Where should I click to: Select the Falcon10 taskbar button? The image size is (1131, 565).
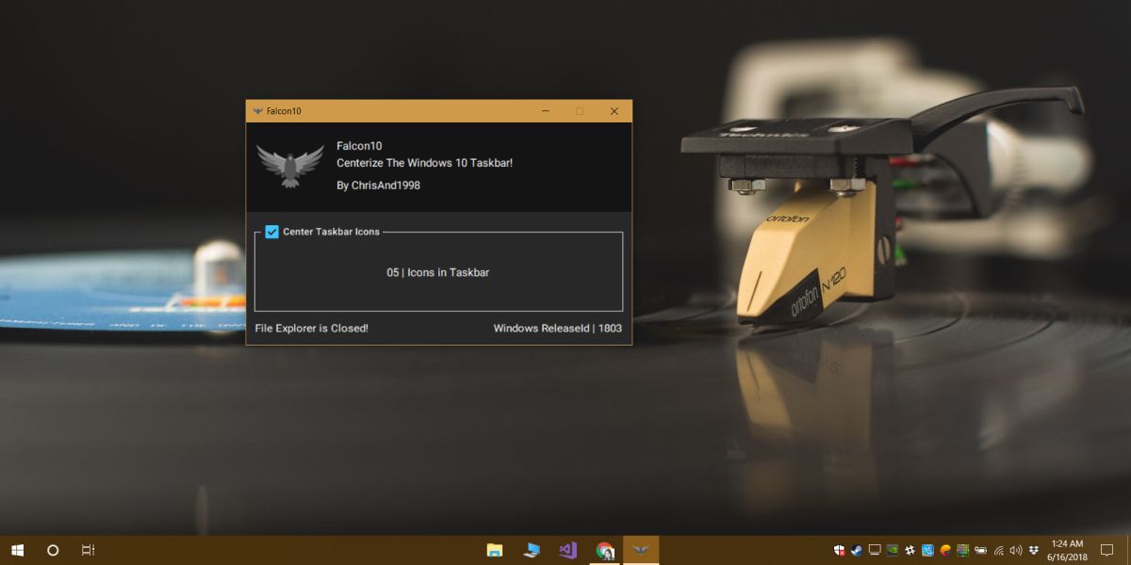click(x=641, y=550)
